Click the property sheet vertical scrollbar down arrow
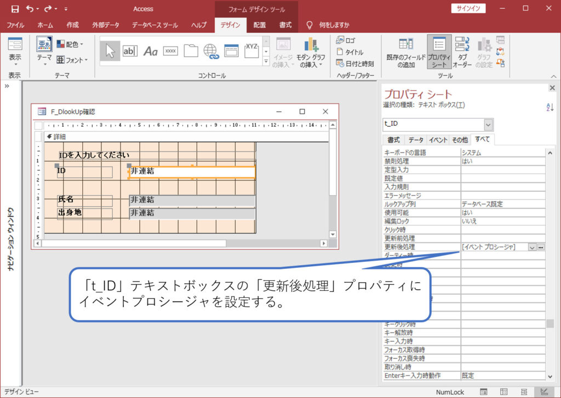 pos(550,376)
